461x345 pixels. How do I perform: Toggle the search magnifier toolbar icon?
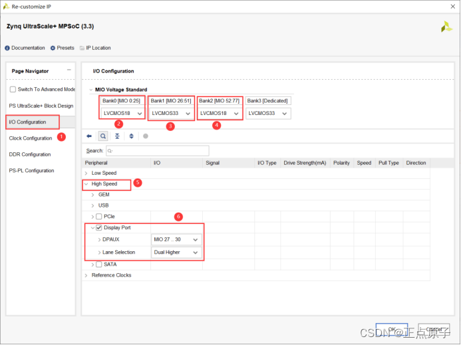(x=103, y=136)
